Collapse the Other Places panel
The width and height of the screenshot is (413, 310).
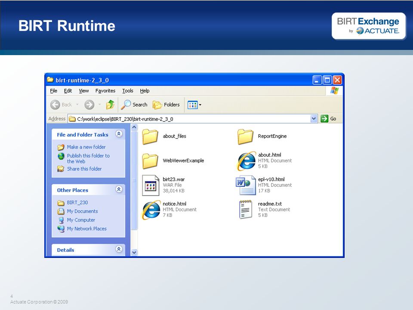(119, 189)
